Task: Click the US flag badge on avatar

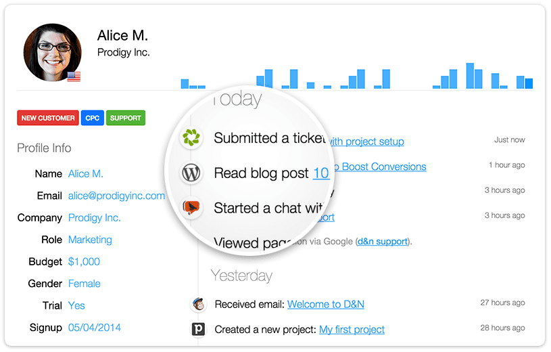Action: click(74, 76)
